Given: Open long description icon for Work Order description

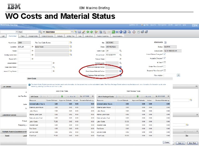Looking at the screenshot, I should tap(71, 42).
